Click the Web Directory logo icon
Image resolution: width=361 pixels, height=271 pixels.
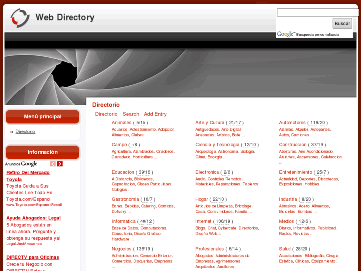coord(20,18)
